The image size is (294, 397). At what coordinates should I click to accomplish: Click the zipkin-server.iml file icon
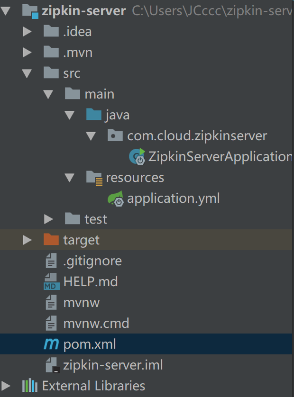pyautogui.click(x=53, y=365)
